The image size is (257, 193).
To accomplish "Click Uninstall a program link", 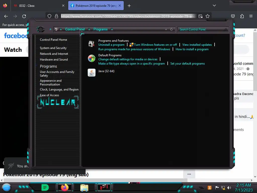I will [111, 45].
